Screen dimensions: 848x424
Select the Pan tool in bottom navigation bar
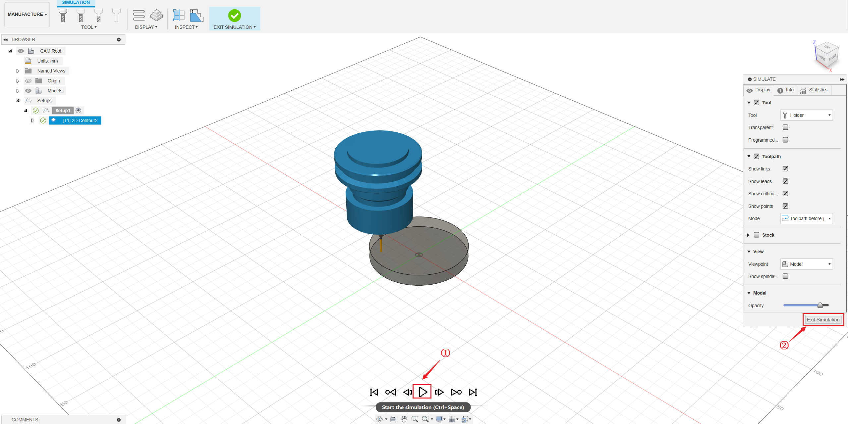click(x=404, y=419)
